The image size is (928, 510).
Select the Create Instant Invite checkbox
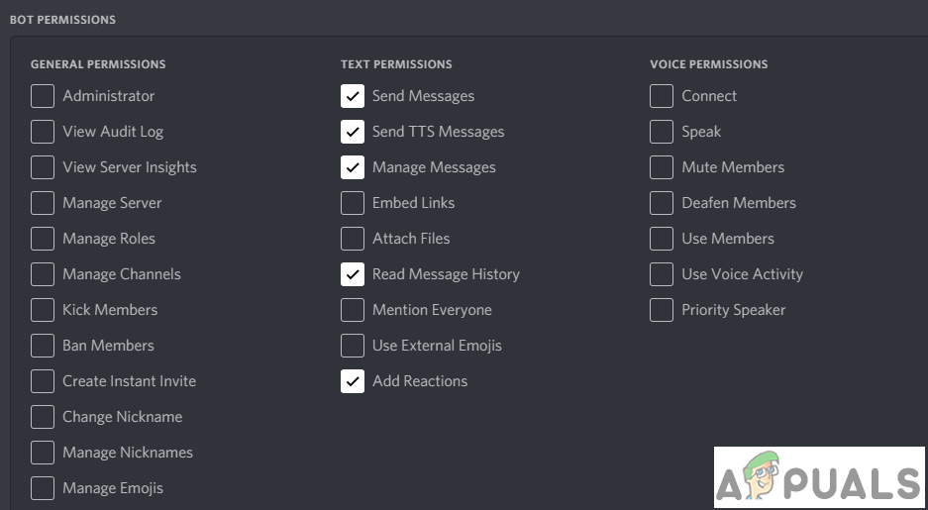[43, 381]
